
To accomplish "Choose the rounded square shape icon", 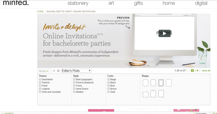I will pyautogui.click(x=145, y=95).
